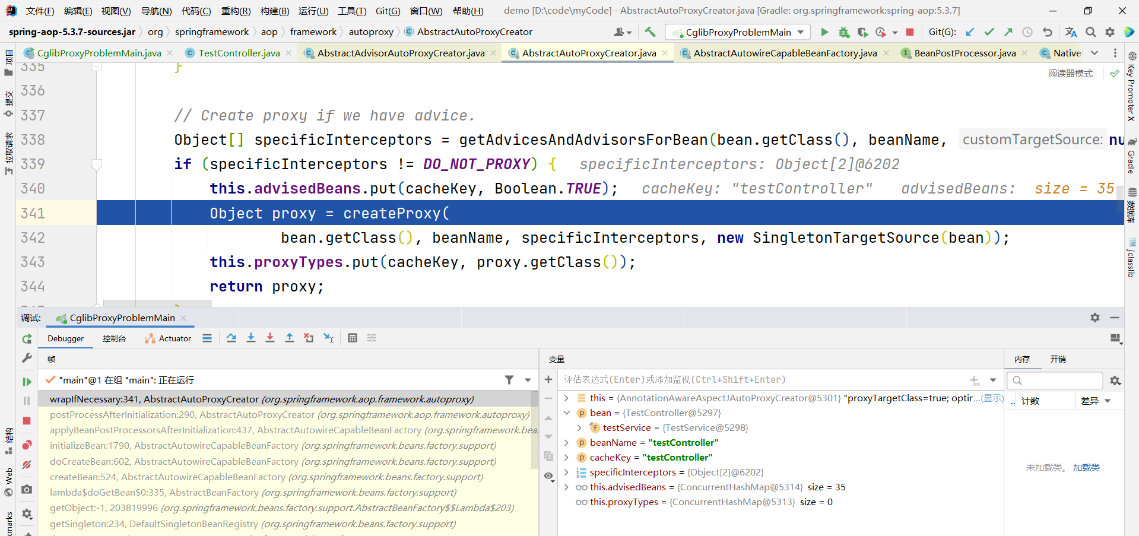Open evaluate expression history dropdown
The height and width of the screenshot is (536, 1139).
[993, 380]
